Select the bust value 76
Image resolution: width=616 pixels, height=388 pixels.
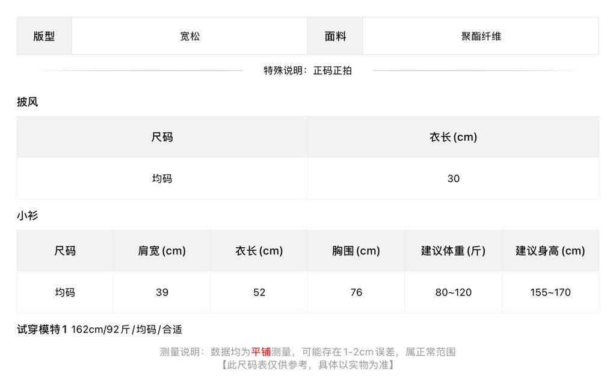coord(356,292)
